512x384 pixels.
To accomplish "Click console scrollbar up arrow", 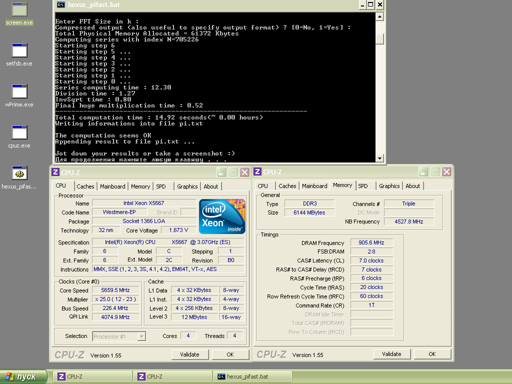I will click(x=379, y=16).
